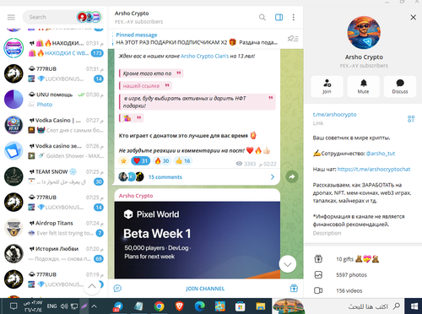Open Arsho Crypto Clan's link in message

pyautogui.click(x=204, y=56)
